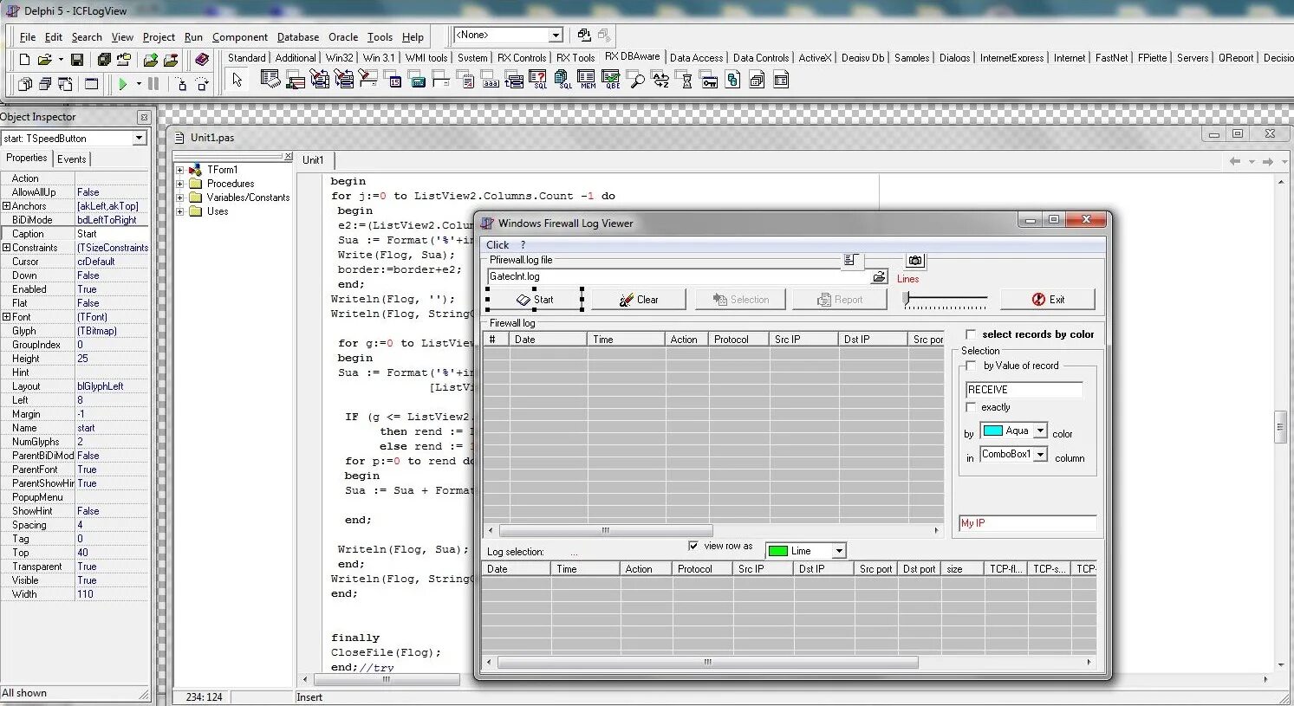Open the Aqua color dropdown
This screenshot has width=1294, height=706.
[x=1040, y=431]
